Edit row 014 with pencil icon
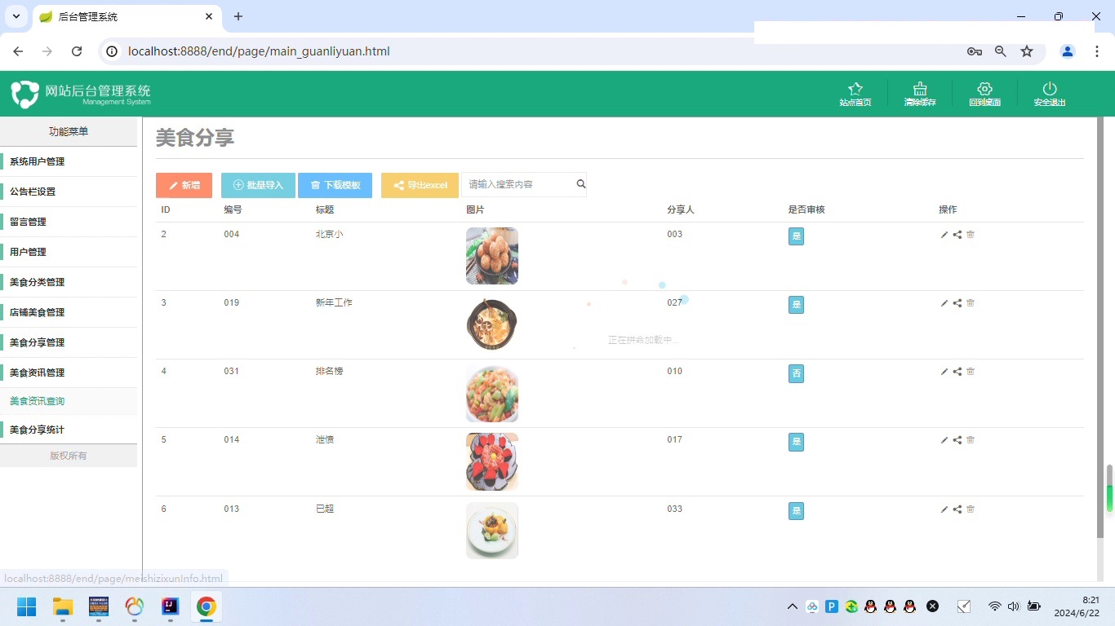This screenshot has width=1115, height=626. tap(944, 440)
